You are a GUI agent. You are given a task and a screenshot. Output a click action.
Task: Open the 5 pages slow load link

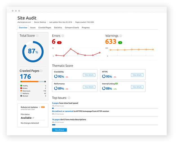[55, 103]
